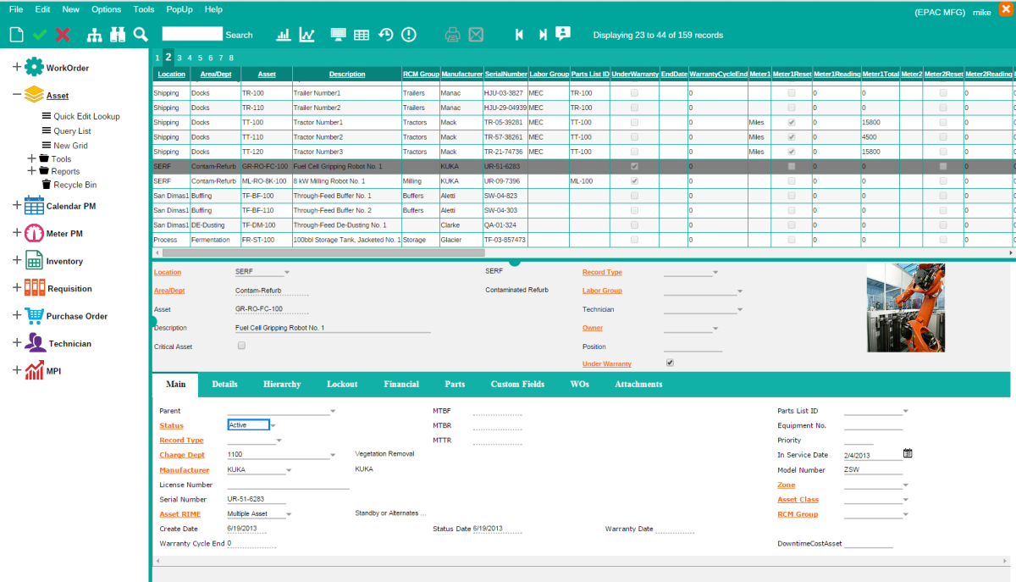Go to grid page 5

pyautogui.click(x=200, y=58)
